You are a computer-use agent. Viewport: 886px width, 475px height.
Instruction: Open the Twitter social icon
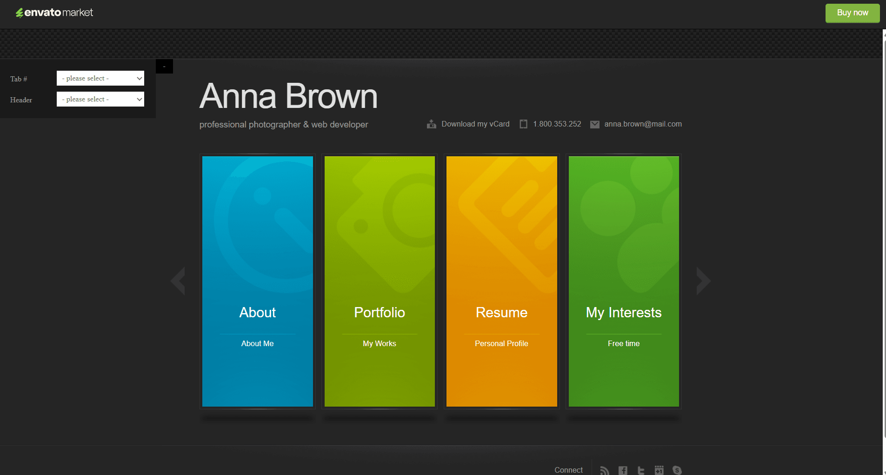tap(641, 470)
